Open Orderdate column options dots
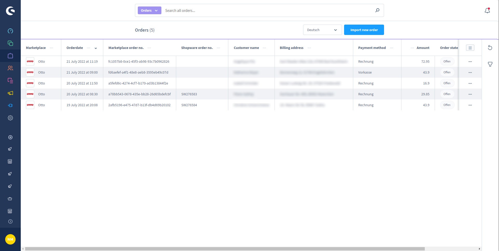Viewport: 499px width, 251px height. click(x=88, y=48)
